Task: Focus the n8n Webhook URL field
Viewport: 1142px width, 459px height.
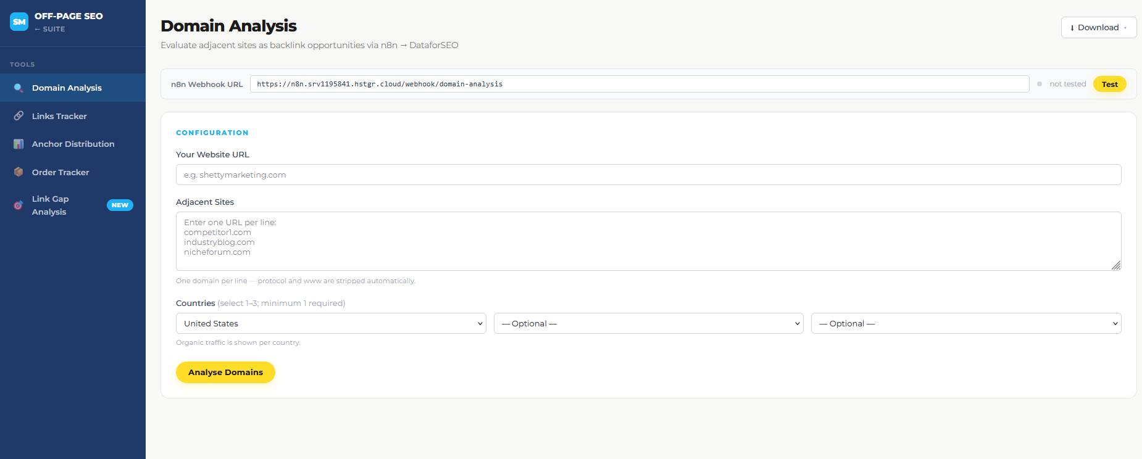Action: (x=640, y=84)
